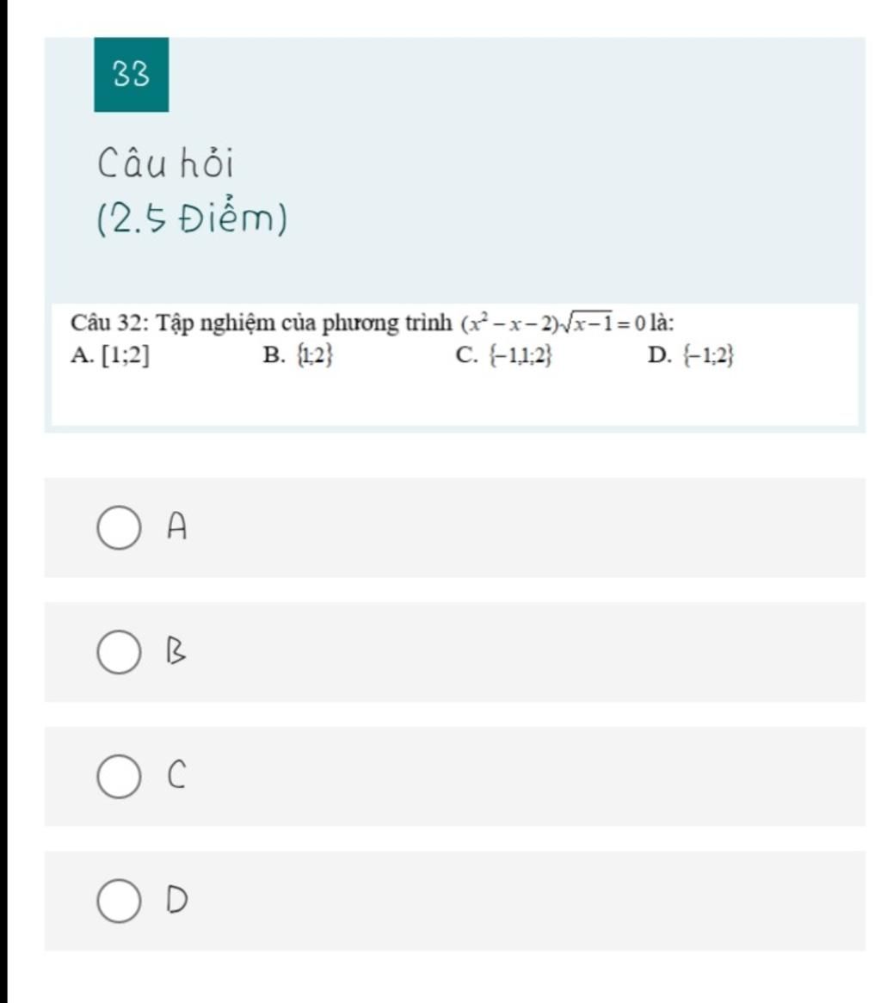
Task: Click the (2.5 Điểm) points text
Action: point(192,218)
